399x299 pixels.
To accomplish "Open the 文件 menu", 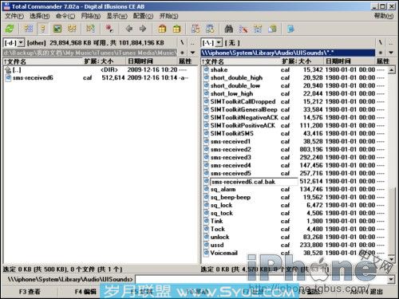I will point(14,16).
